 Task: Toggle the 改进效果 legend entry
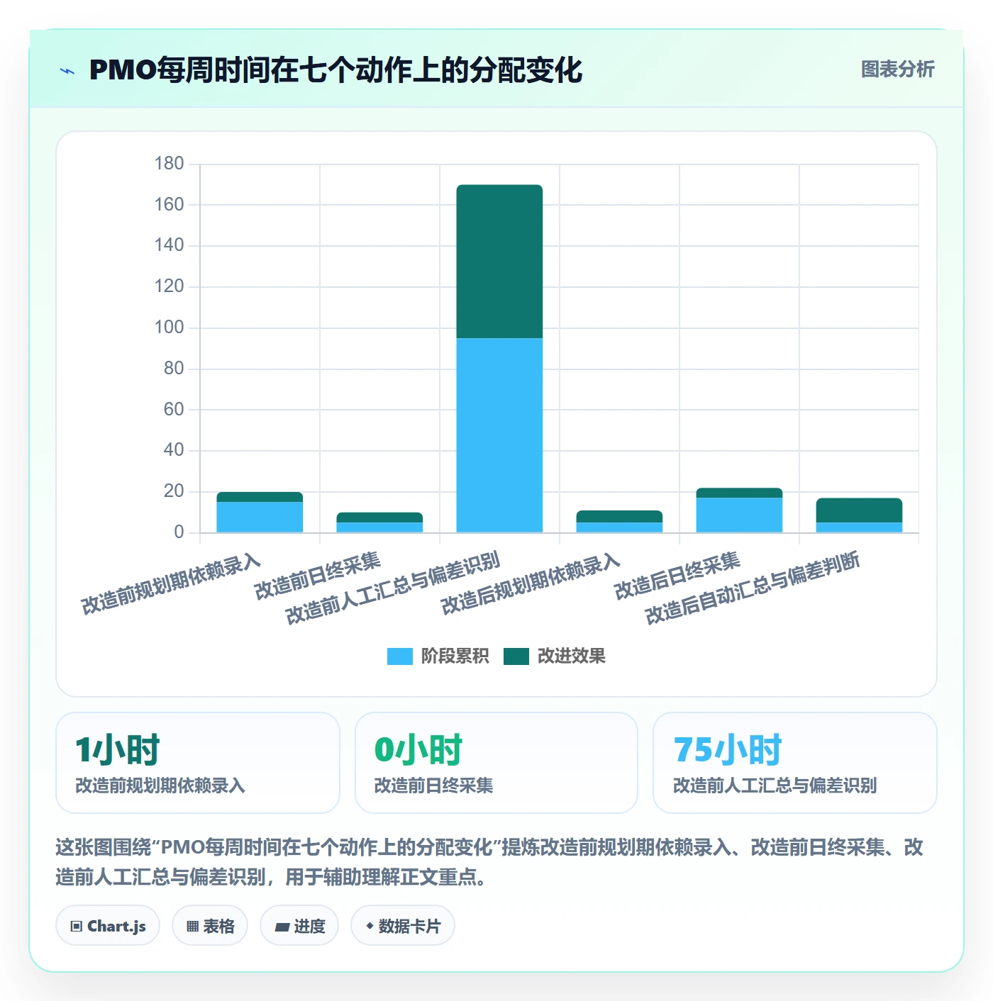click(x=555, y=656)
